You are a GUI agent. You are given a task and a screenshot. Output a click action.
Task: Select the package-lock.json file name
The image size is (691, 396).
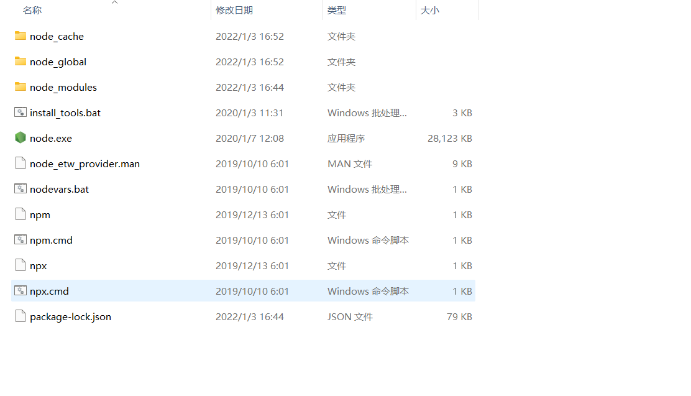tap(70, 317)
